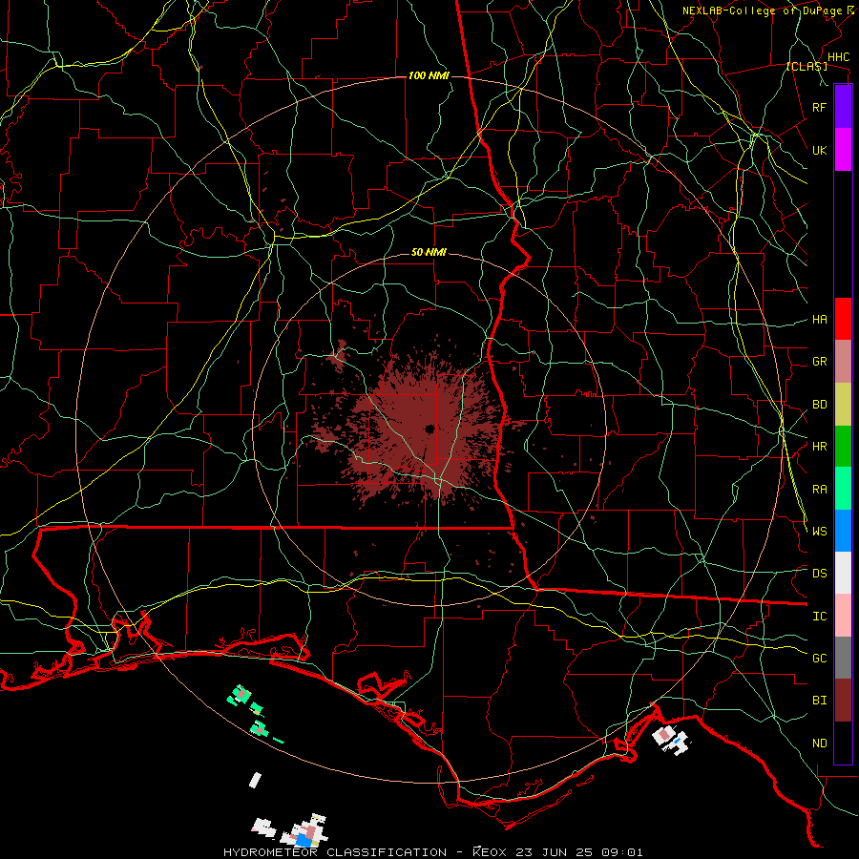859x859 pixels.
Task: Click the IC legend label text
Action: click(820, 617)
